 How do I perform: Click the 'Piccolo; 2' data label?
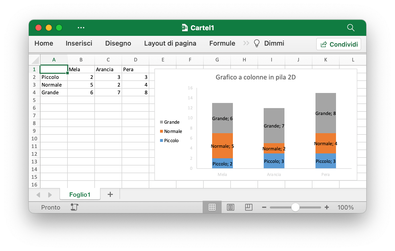pyautogui.click(x=222, y=164)
